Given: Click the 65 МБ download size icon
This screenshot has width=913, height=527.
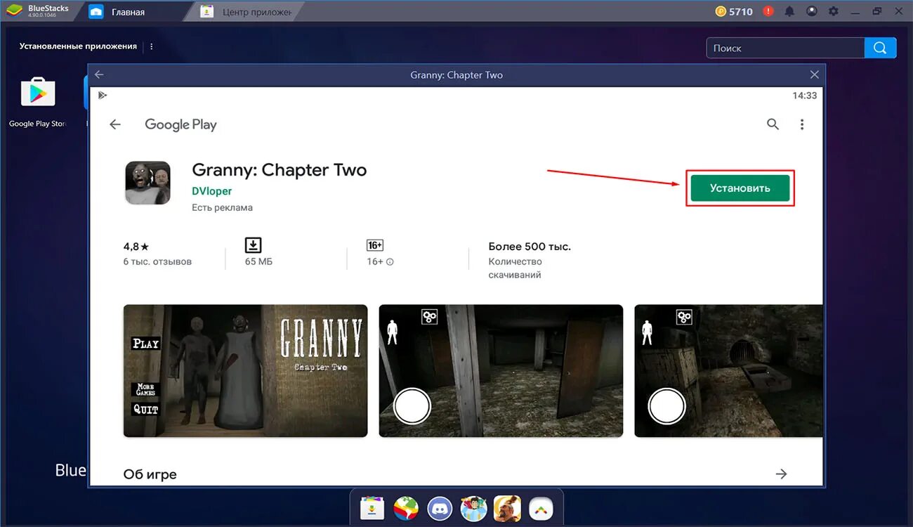Looking at the screenshot, I should [x=253, y=245].
